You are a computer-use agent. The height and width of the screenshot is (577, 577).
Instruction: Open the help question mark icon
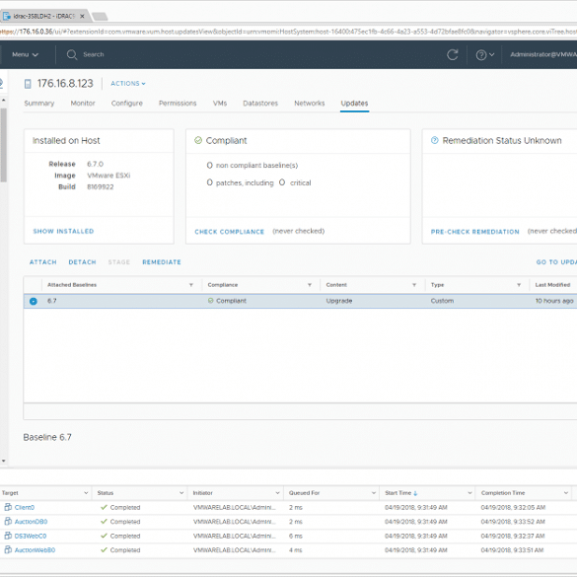click(x=481, y=55)
